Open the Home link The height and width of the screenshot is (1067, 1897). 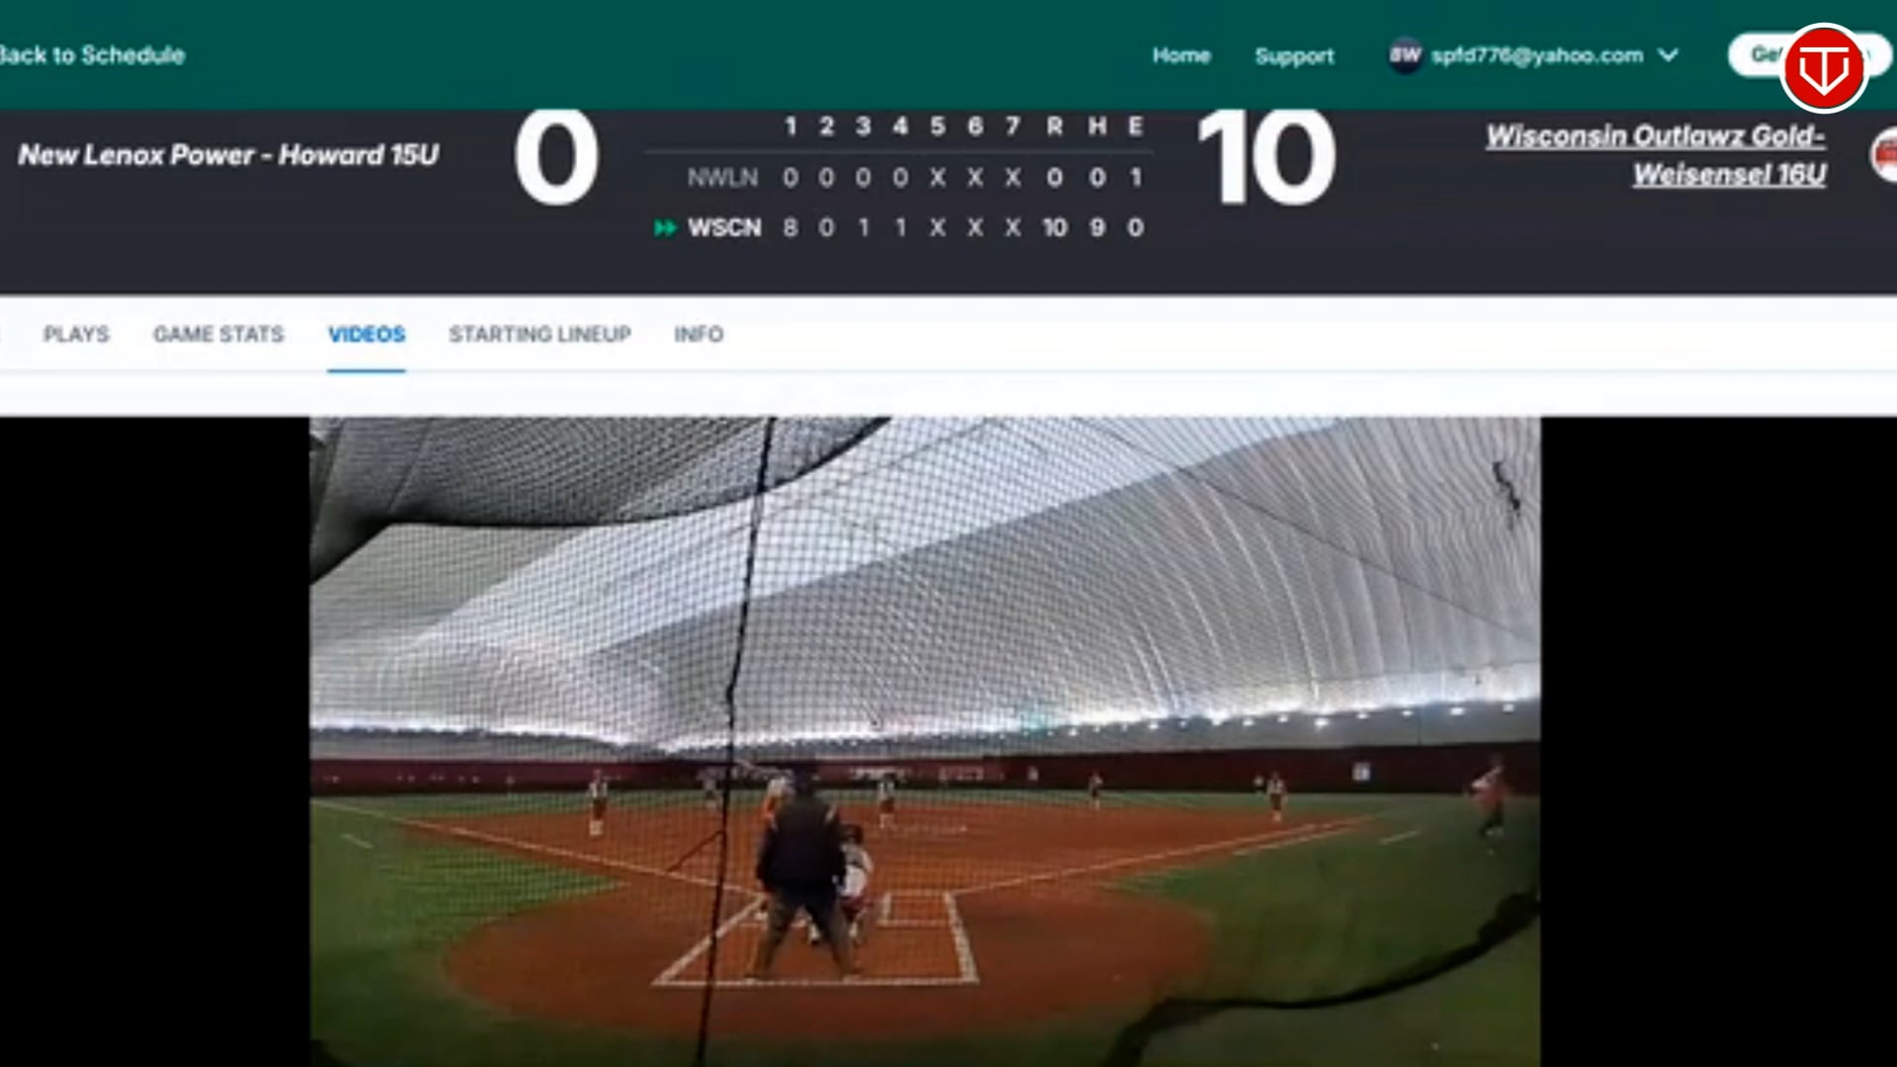click(1181, 55)
